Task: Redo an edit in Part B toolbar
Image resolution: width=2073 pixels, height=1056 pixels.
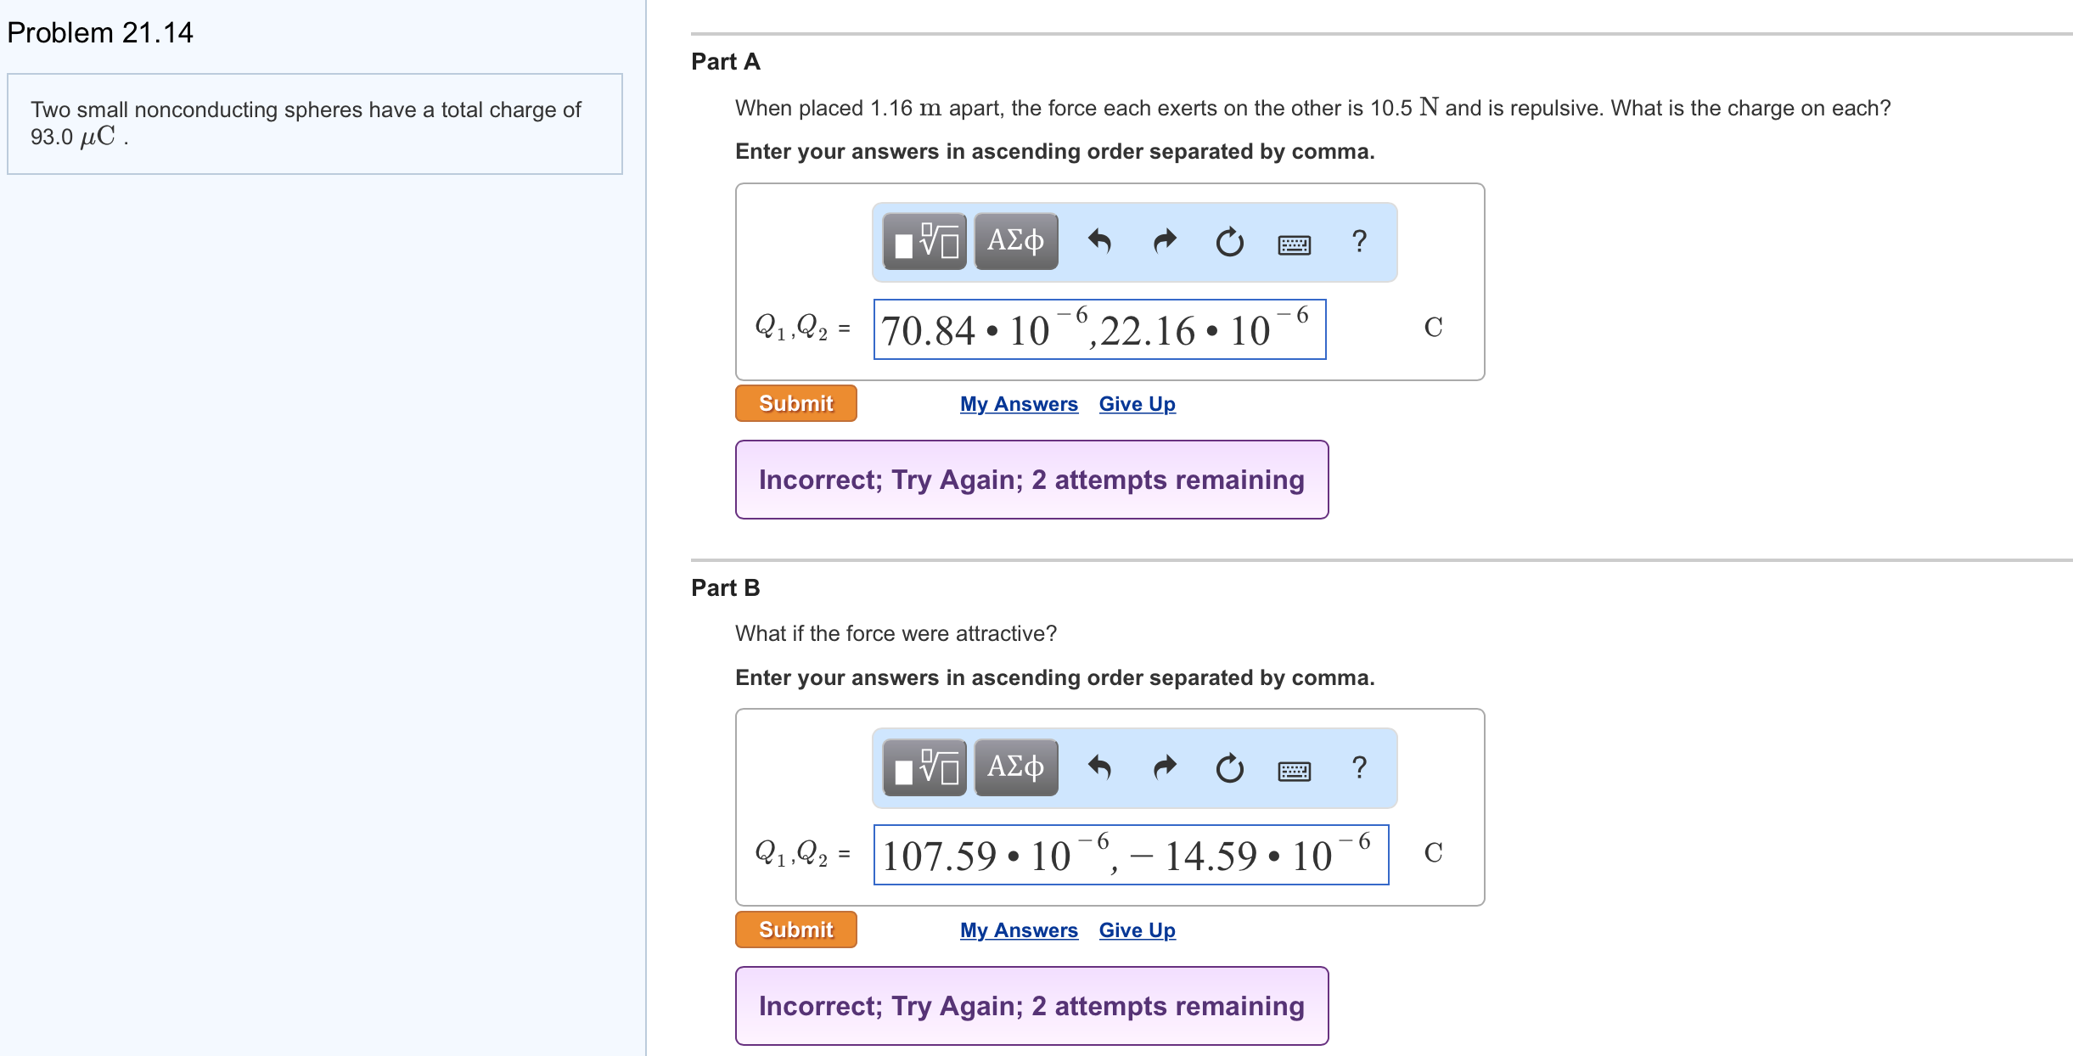Action: [1163, 768]
